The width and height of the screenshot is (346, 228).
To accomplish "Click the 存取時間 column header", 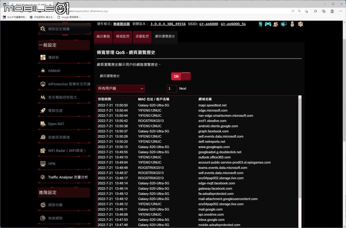I will click(104, 99).
